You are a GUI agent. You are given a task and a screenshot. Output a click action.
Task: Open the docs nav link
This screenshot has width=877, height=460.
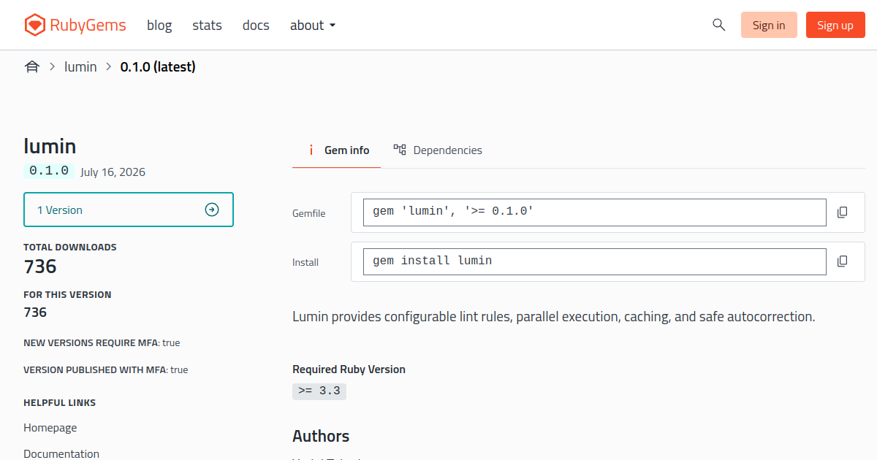256,26
